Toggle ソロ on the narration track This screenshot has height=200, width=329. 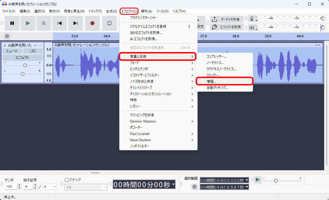tap(33, 51)
